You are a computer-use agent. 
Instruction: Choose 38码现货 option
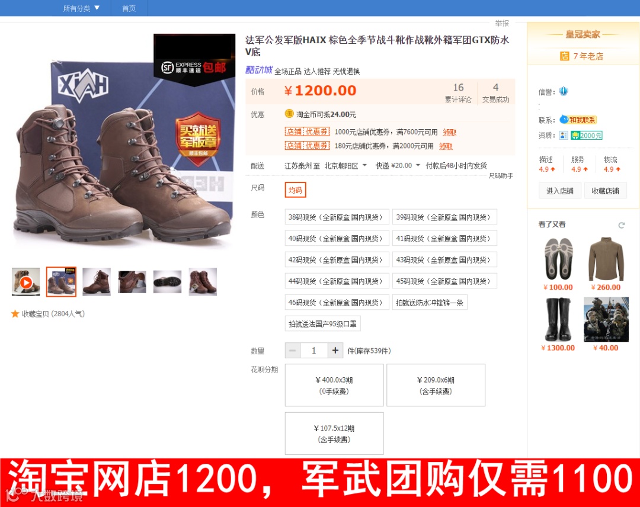click(x=337, y=217)
